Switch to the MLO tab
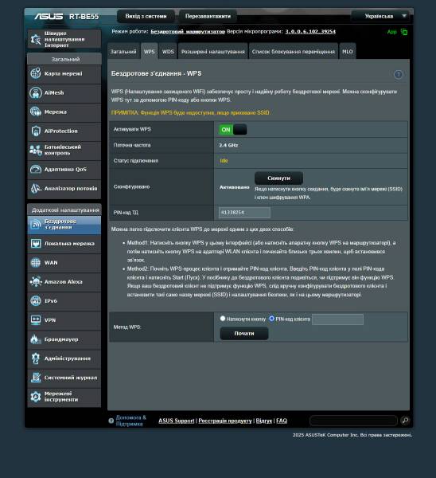Viewport: 436px width, 478px height. (348, 52)
